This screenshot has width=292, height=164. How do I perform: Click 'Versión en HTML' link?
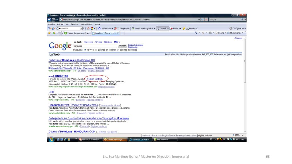(95, 79)
